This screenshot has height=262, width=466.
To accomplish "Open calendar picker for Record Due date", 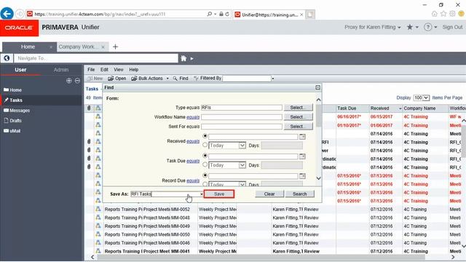I will tap(302, 176).
